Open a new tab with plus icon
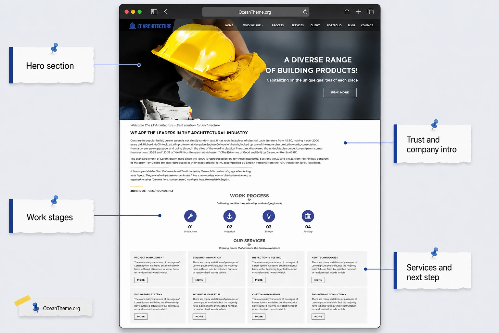This screenshot has height=333, width=499. point(359,12)
